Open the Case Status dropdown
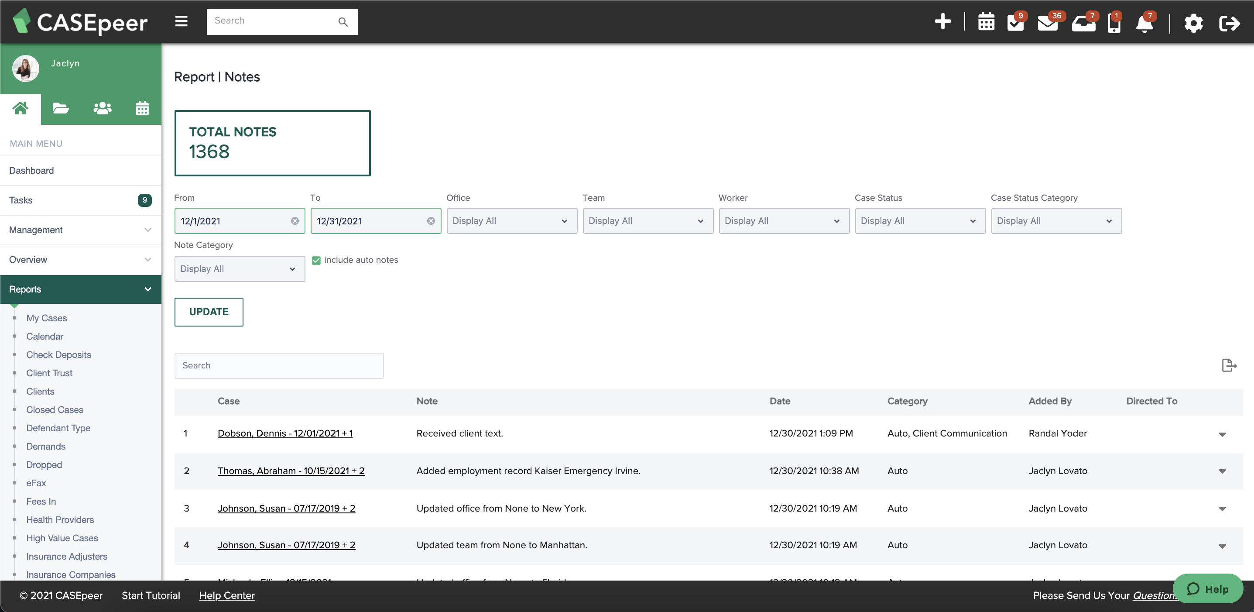The width and height of the screenshot is (1254, 612). point(920,220)
